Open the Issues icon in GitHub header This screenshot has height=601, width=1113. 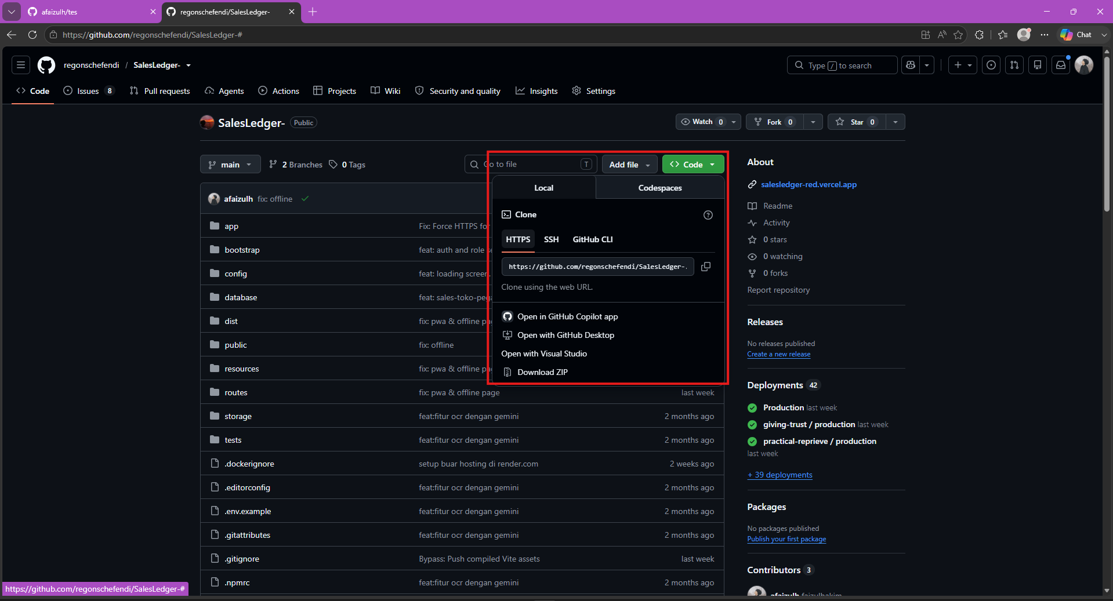[x=991, y=65]
